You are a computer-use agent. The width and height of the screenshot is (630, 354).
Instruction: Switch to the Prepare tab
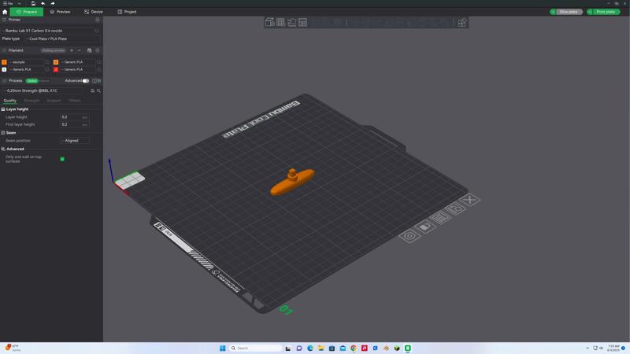point(27,12)
